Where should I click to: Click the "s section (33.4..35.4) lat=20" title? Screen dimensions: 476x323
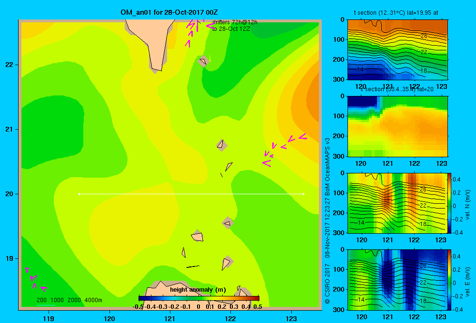pos(397,89)
